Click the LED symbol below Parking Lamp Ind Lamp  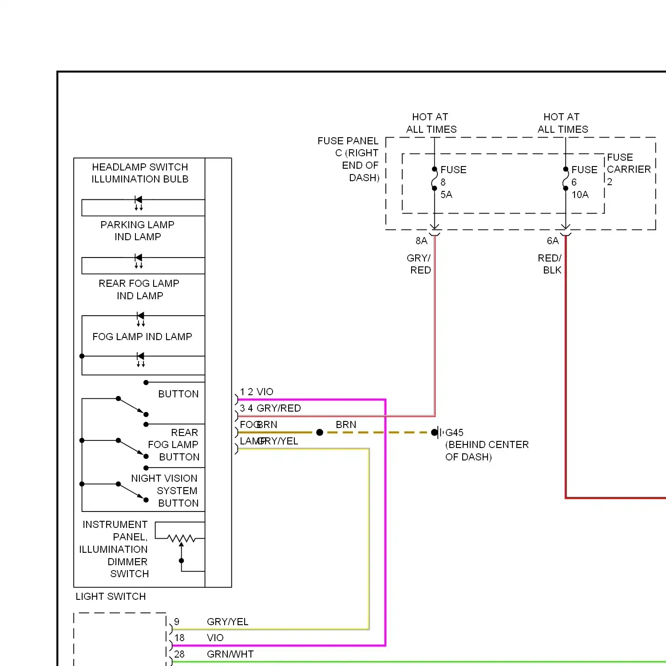(x=139, y=261)
